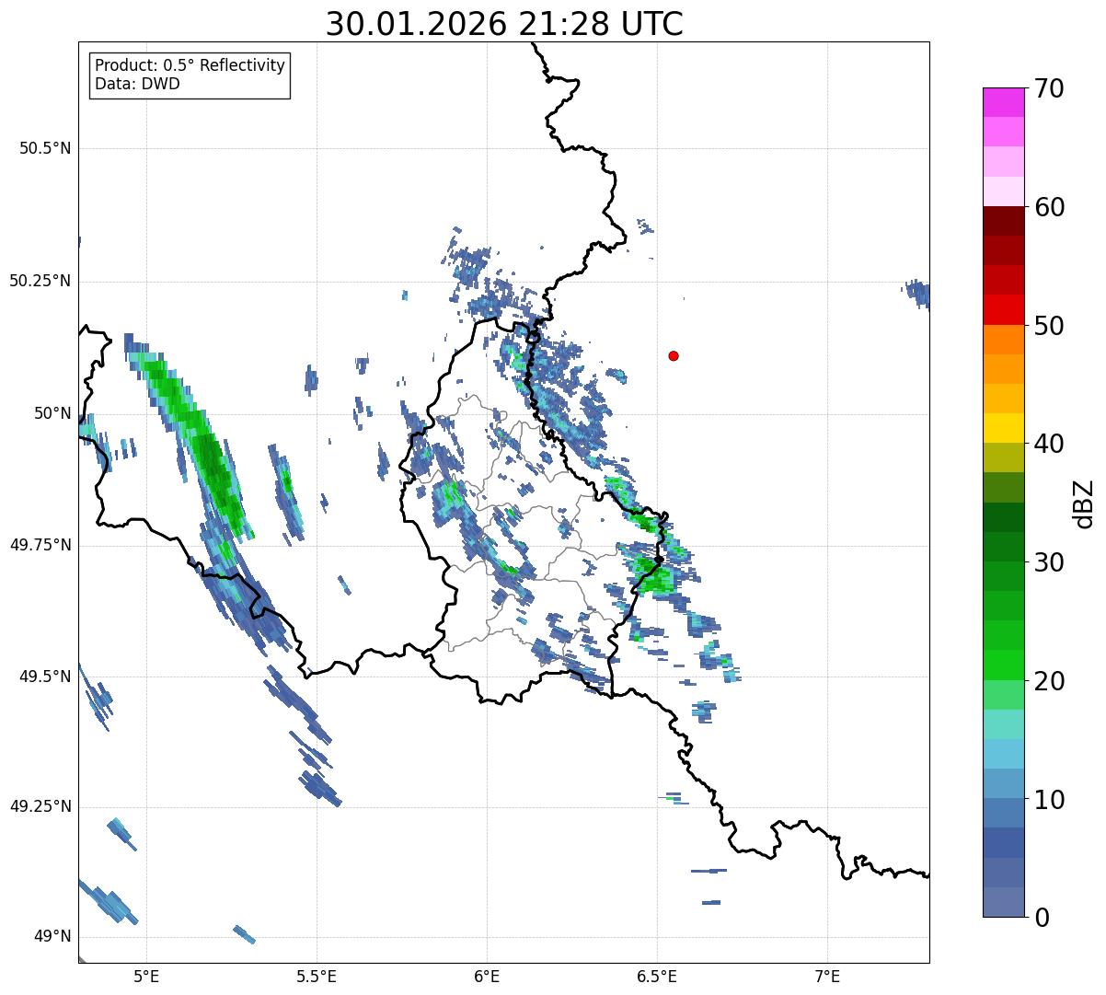Click the red station marker dot
The image size is (1106, 995).
coord(674,356)
